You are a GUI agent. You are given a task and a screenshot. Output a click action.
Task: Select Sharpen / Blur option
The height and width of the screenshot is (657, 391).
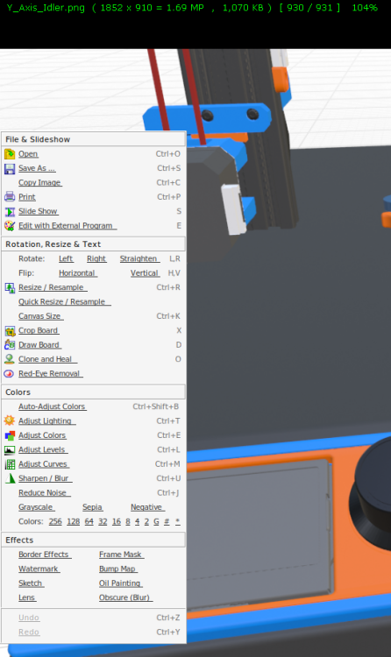point(45,478)
